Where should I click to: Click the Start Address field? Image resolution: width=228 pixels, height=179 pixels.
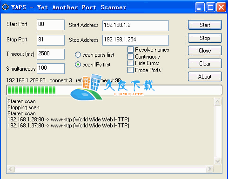[x=135, y=26]
